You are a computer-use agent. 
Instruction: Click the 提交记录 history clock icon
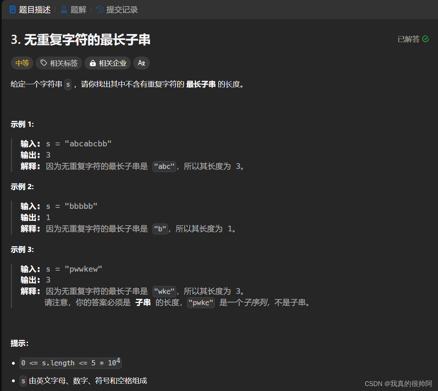[99, 9]
